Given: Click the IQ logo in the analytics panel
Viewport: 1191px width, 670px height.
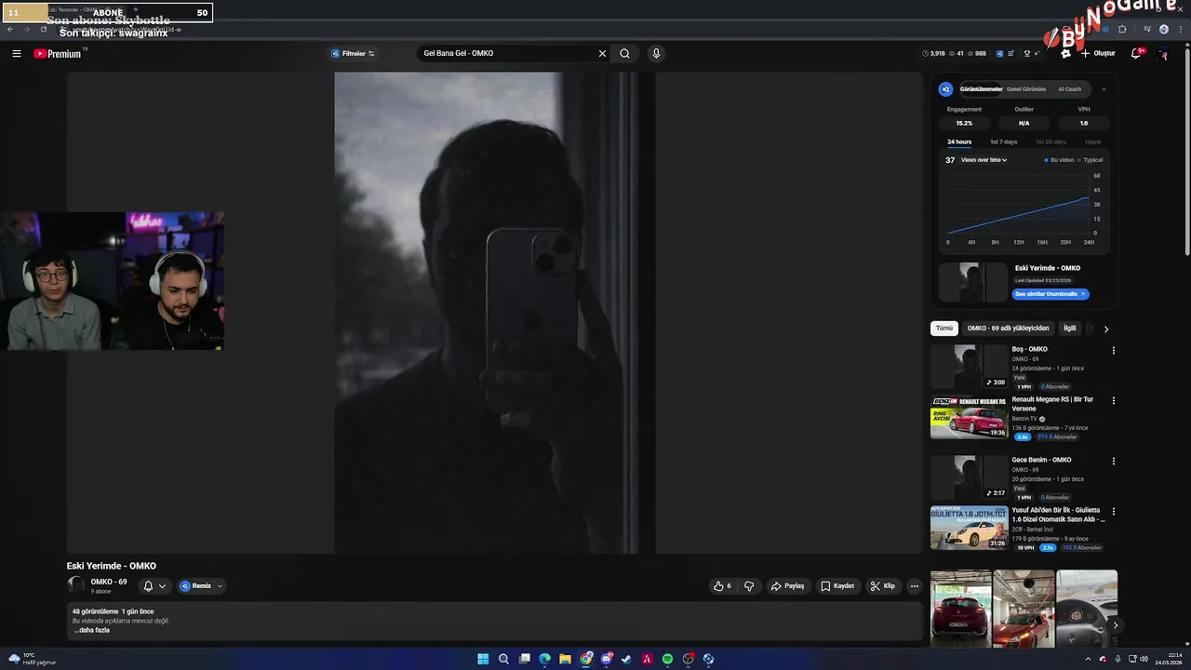Looking at the screenshot, I should (x=946, y=89).
